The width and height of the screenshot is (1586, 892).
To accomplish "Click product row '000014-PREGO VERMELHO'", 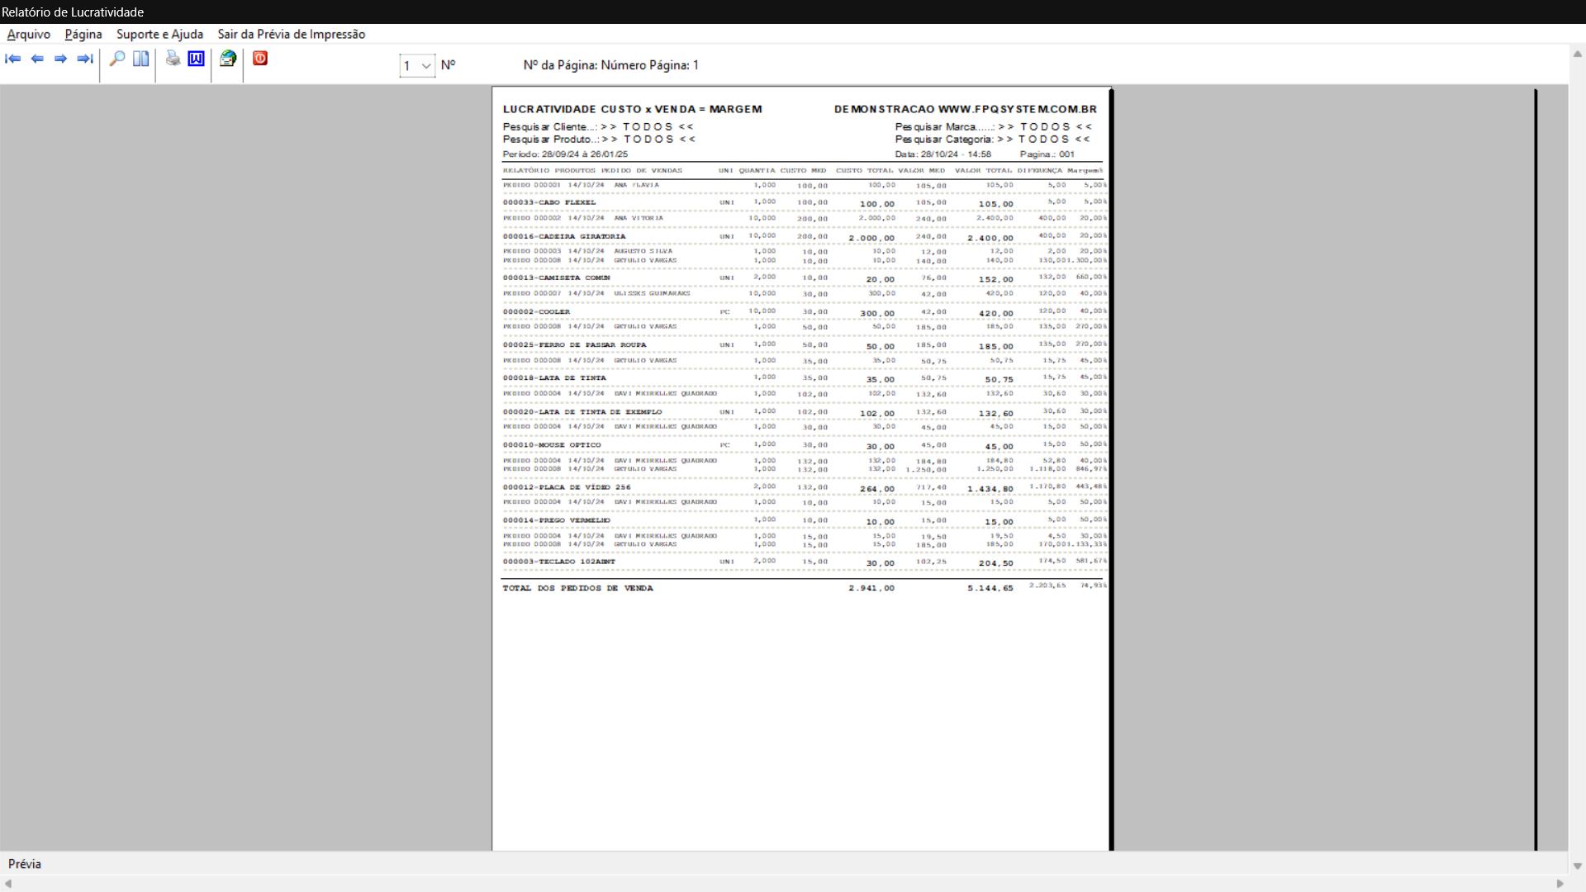I will tap(805, 520).
